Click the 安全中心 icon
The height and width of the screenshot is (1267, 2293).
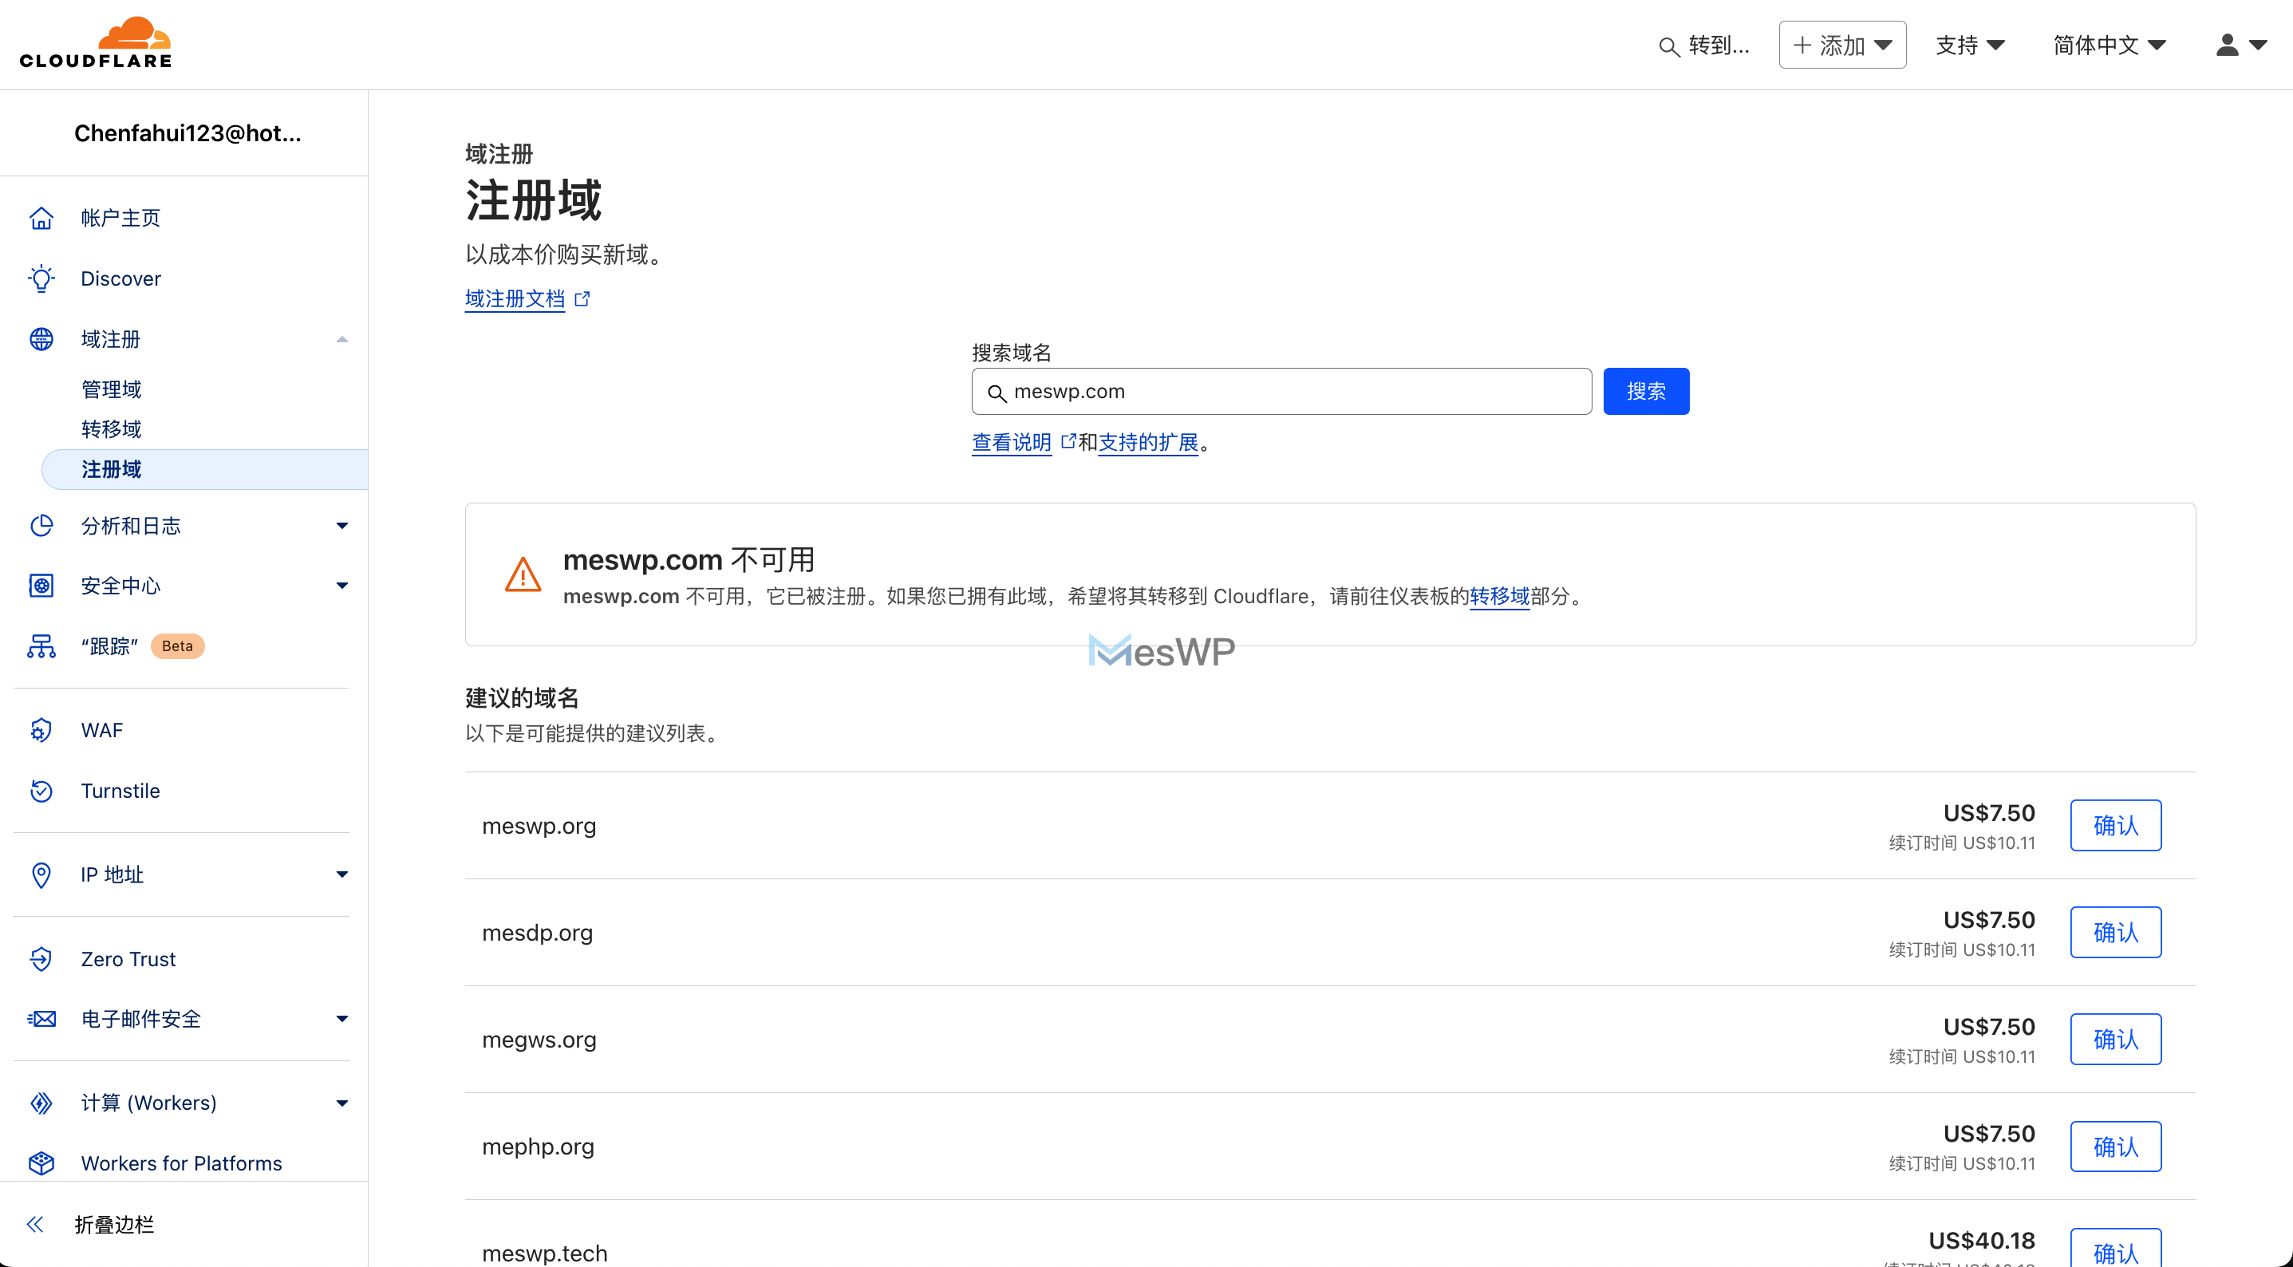41,585
